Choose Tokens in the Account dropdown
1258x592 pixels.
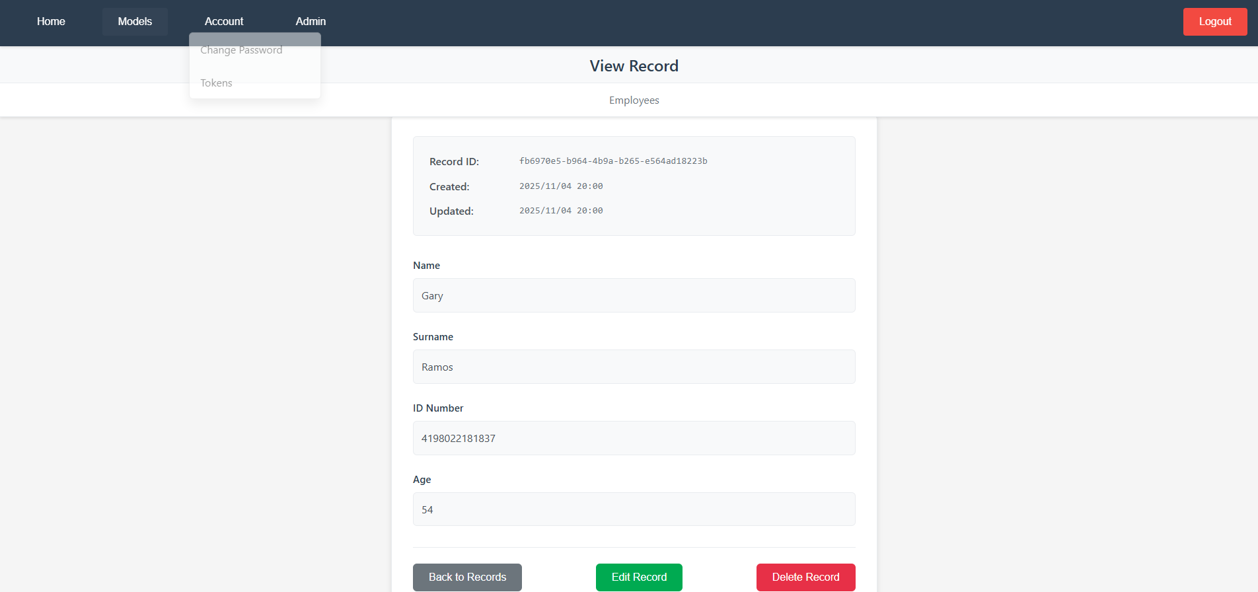tap(217, 83)
